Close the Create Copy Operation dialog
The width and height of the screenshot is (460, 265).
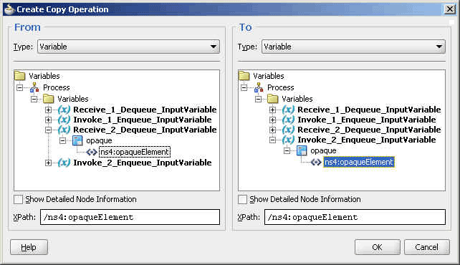click(450, 9)
